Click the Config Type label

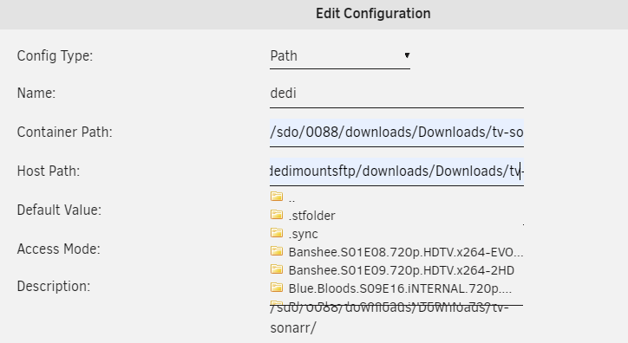tap(55, 56)
